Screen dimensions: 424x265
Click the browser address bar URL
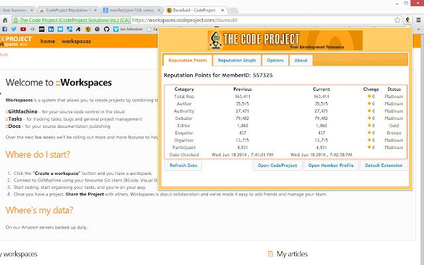coord(185,20)
